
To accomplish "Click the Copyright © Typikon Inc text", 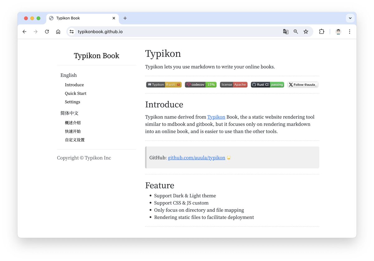I will point(84,158).
